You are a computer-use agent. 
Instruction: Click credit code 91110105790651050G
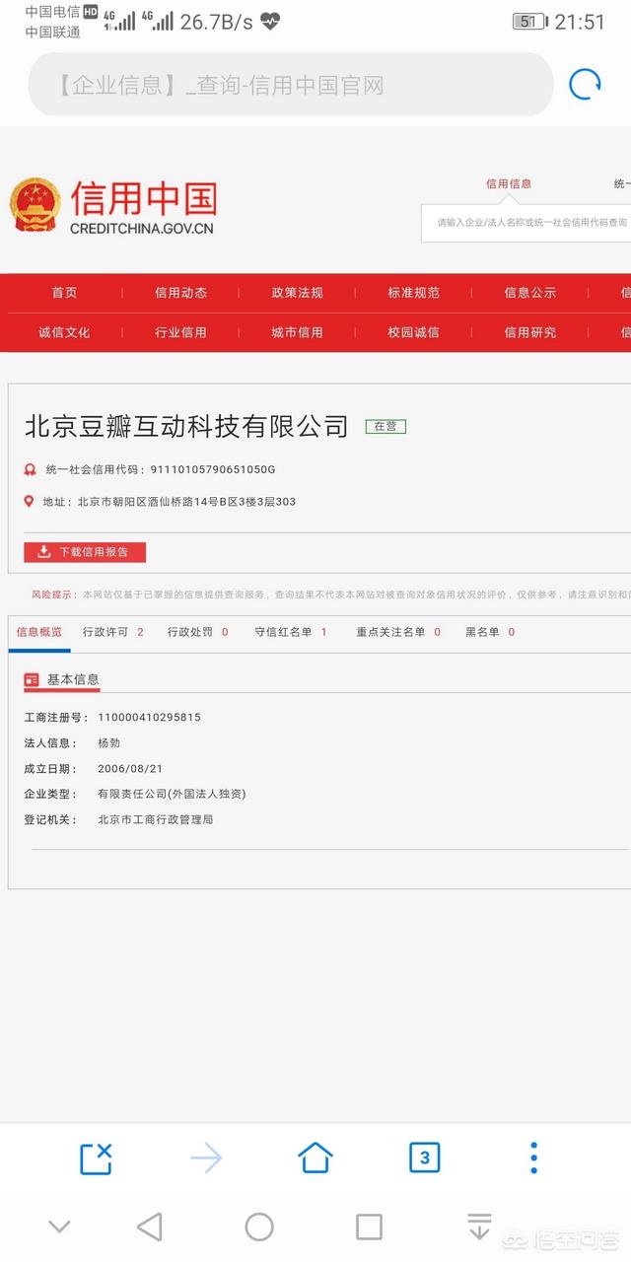pyautogui.click(x=212, y=470)
